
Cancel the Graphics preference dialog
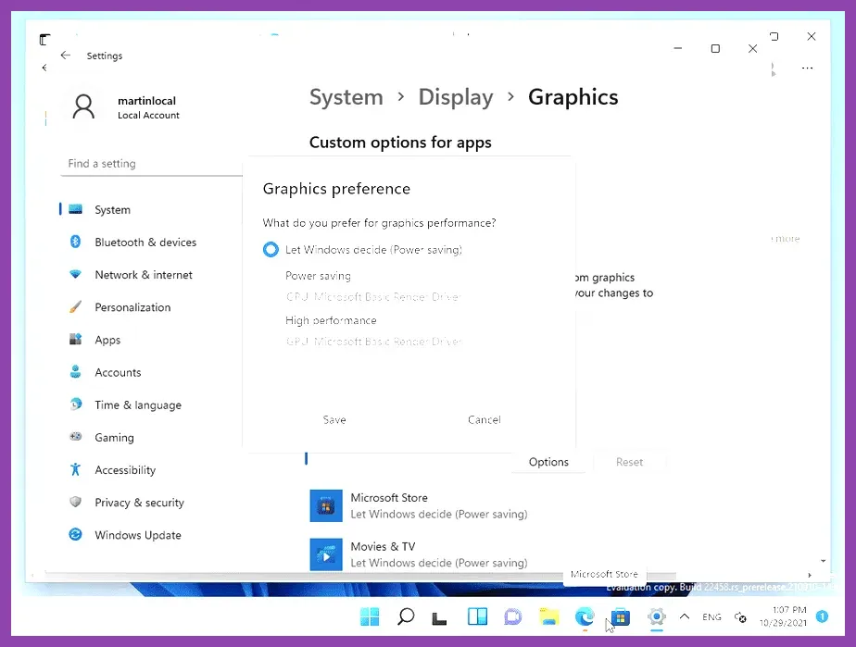[x=484, y=419]
